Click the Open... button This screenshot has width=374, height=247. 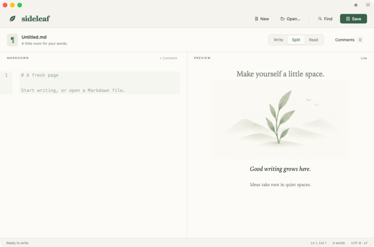coord(290,19)
